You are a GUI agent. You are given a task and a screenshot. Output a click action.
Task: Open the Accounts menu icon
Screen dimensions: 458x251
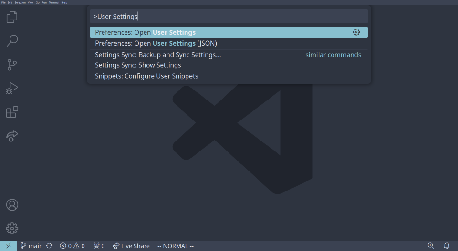[12, 205]
